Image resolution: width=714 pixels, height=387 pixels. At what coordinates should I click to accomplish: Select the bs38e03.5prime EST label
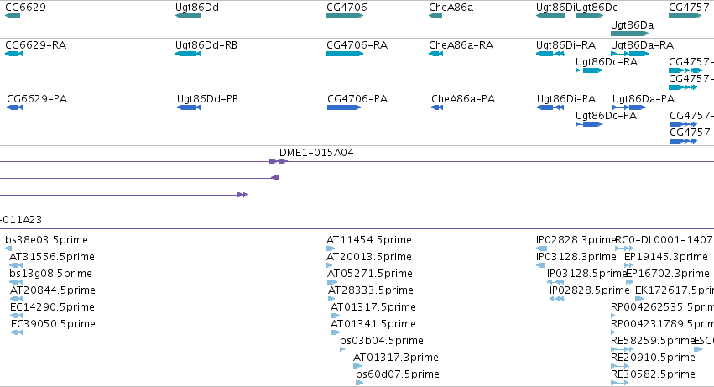[46, 240]
